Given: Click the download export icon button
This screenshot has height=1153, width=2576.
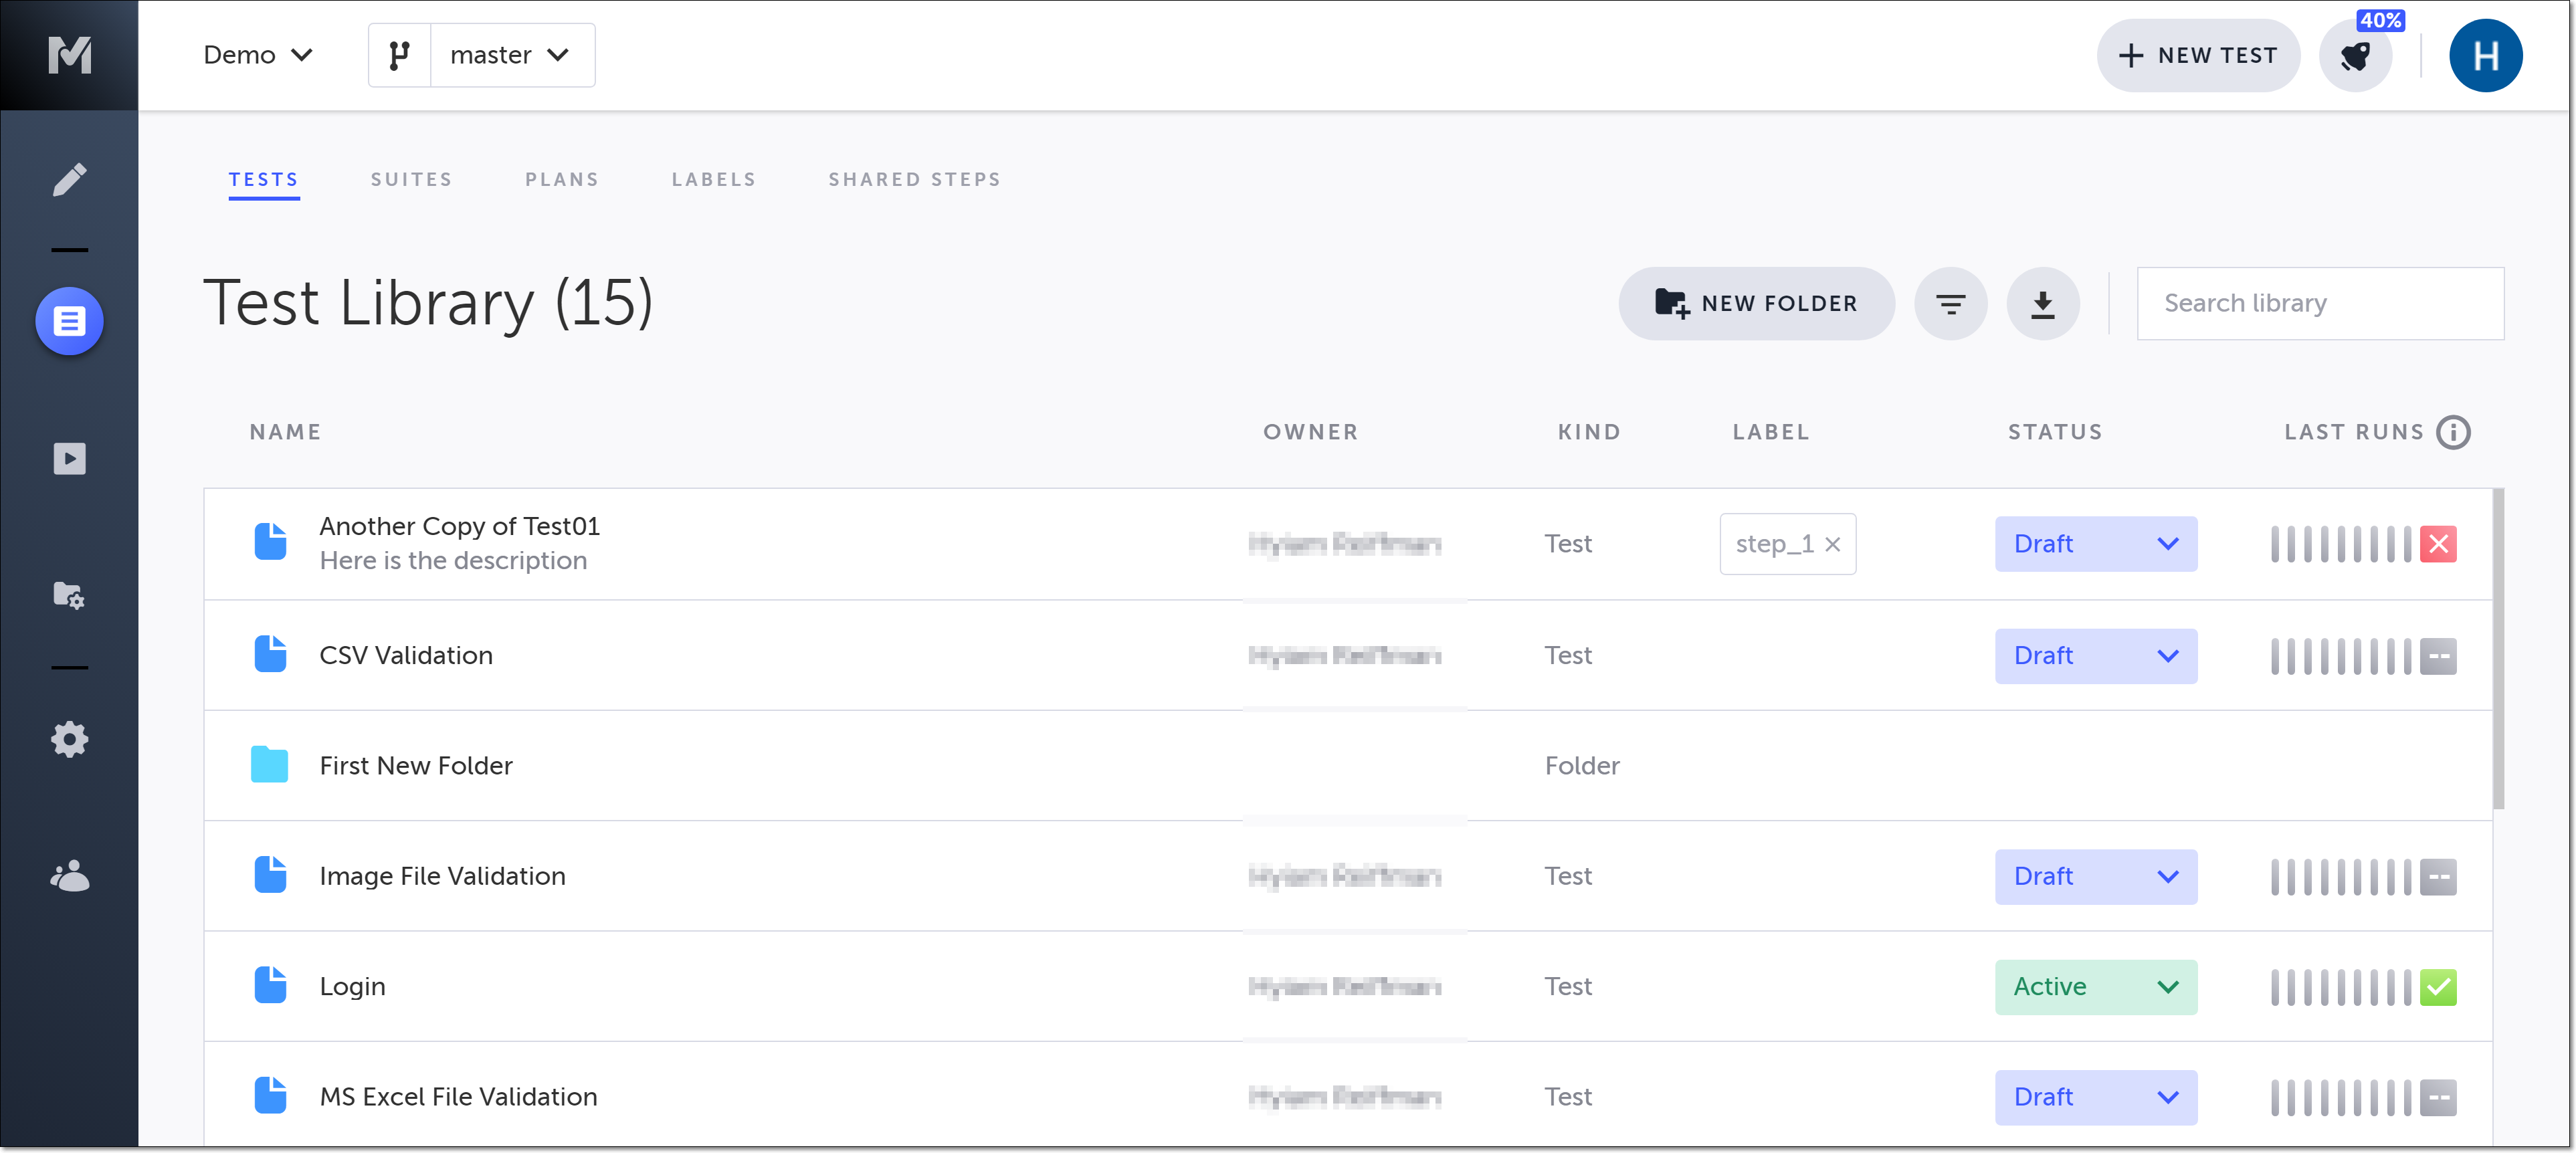Looking at the screenshot, I should [x=2042, y=304].
